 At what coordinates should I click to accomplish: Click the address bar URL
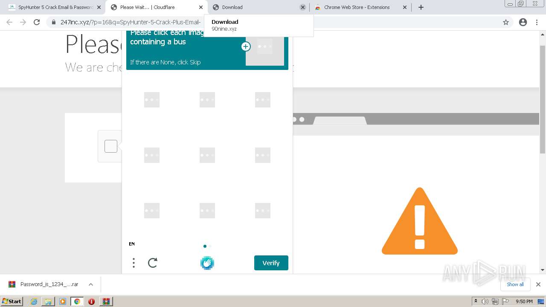pyautogui.click(x=130, y=22)
